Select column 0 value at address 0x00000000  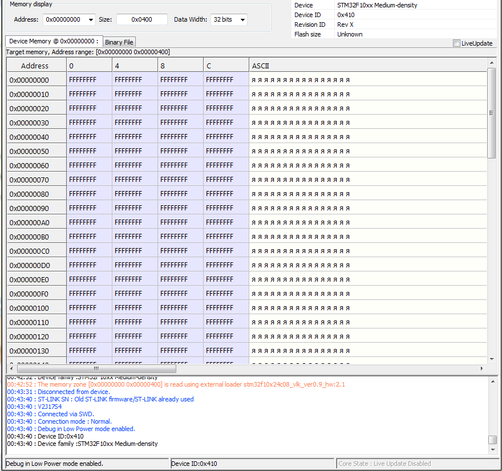click(89, 80)
